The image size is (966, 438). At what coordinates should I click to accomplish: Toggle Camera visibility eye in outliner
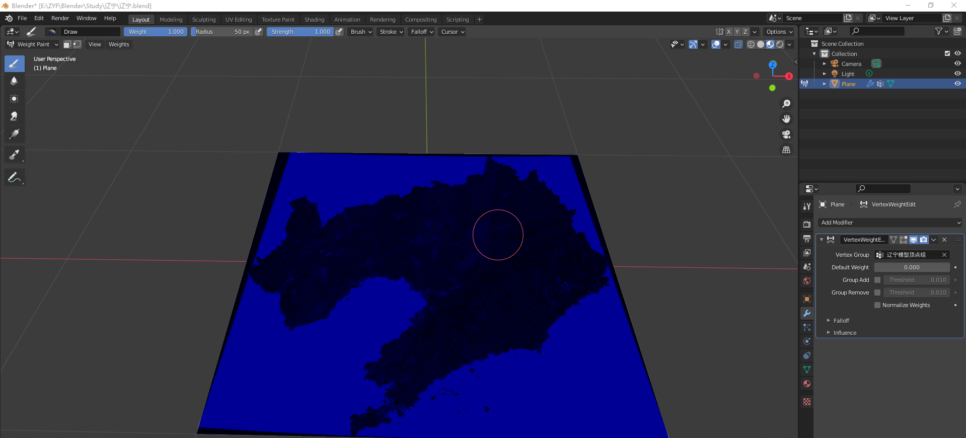coord(957,63)
